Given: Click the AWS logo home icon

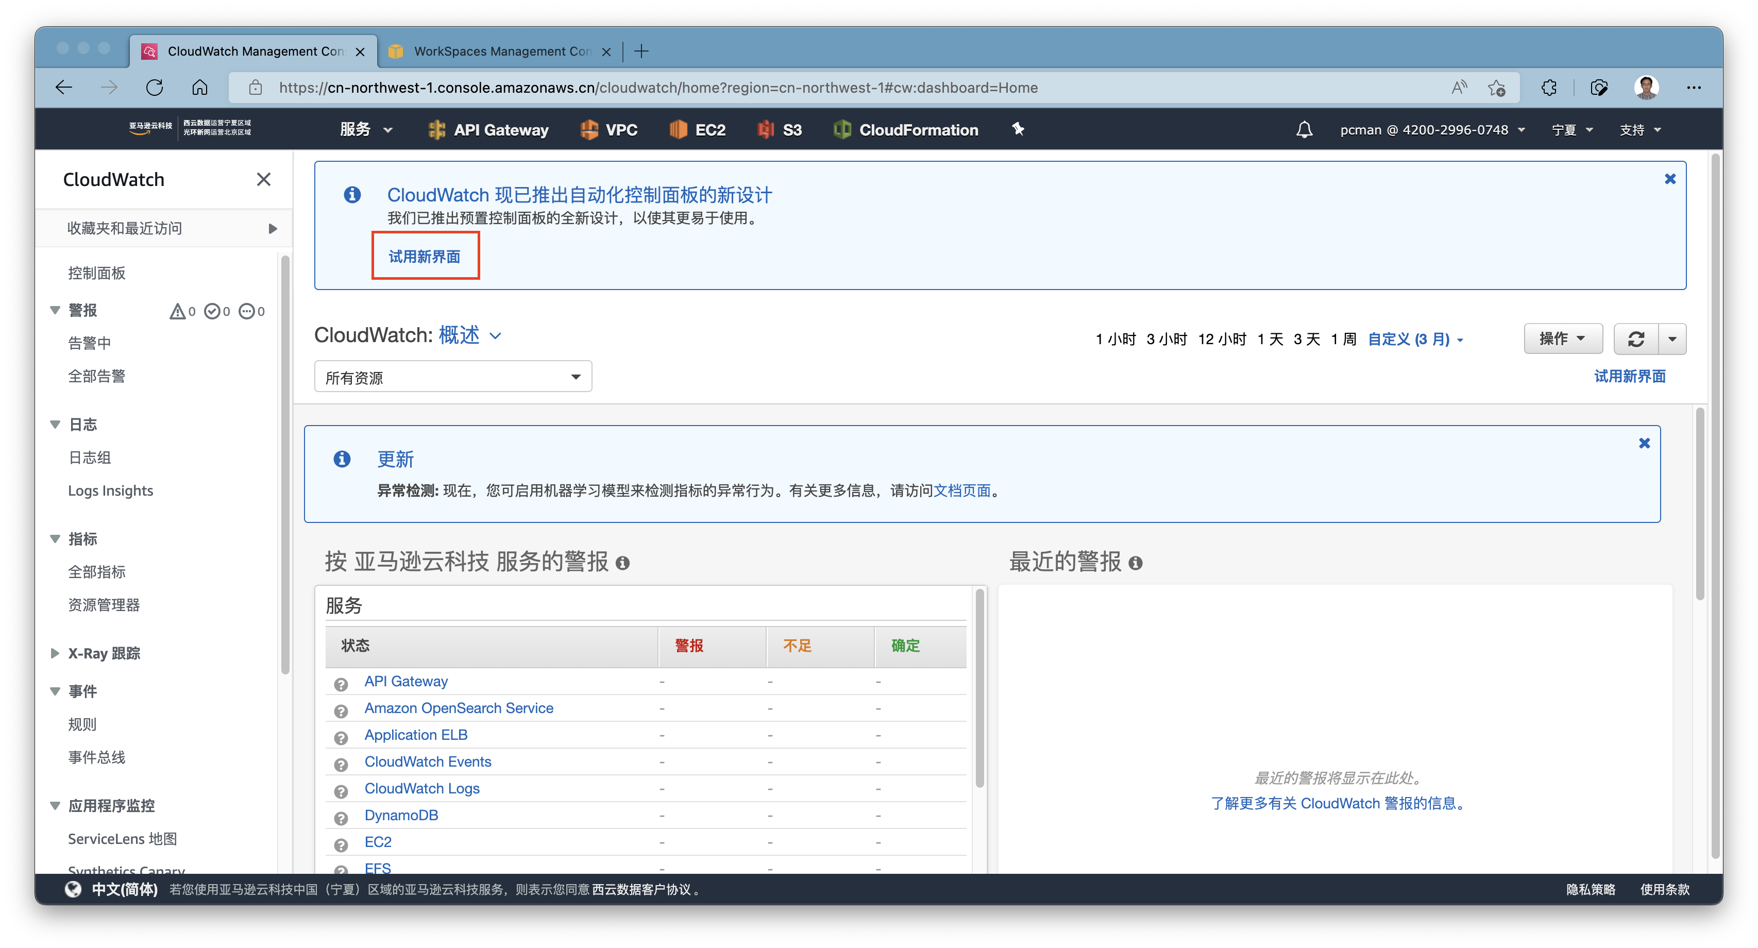Looking at the screenshot, I should pos(150,128).
